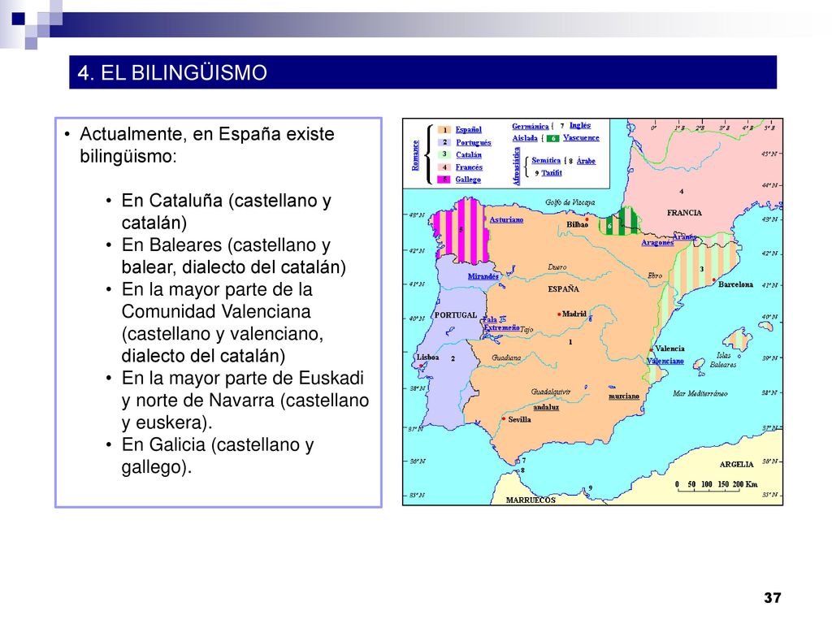Click the green striped Basque region on map

point(619,221)
